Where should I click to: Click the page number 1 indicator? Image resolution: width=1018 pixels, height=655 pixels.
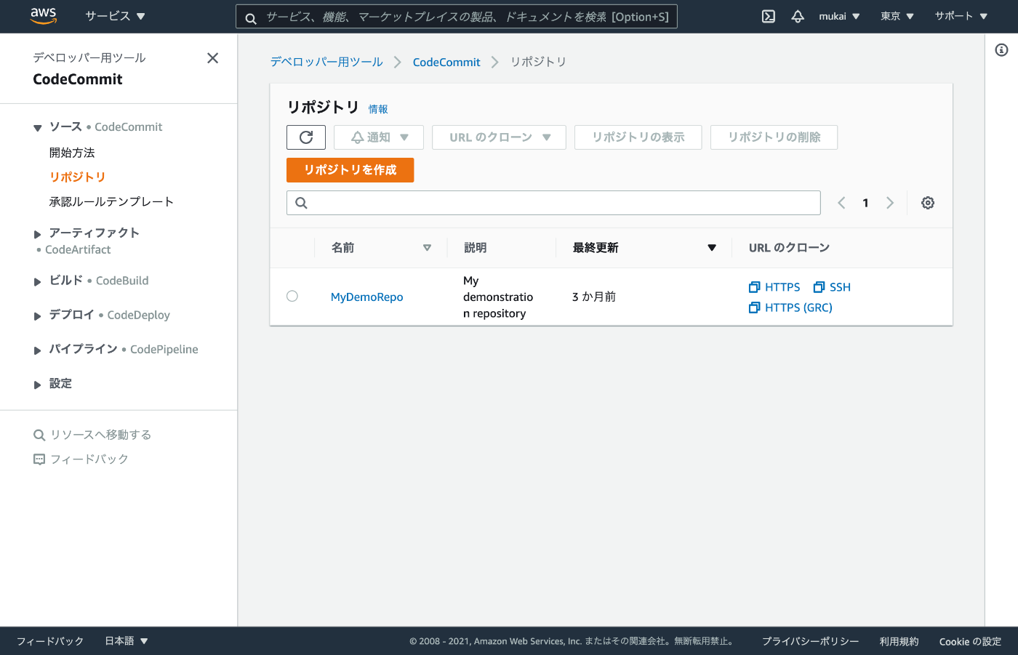pos(865,203)
